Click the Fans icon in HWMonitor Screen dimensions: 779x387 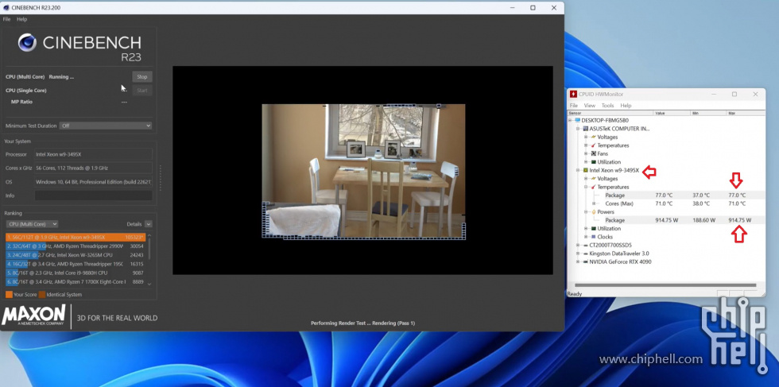pos(593,153)
